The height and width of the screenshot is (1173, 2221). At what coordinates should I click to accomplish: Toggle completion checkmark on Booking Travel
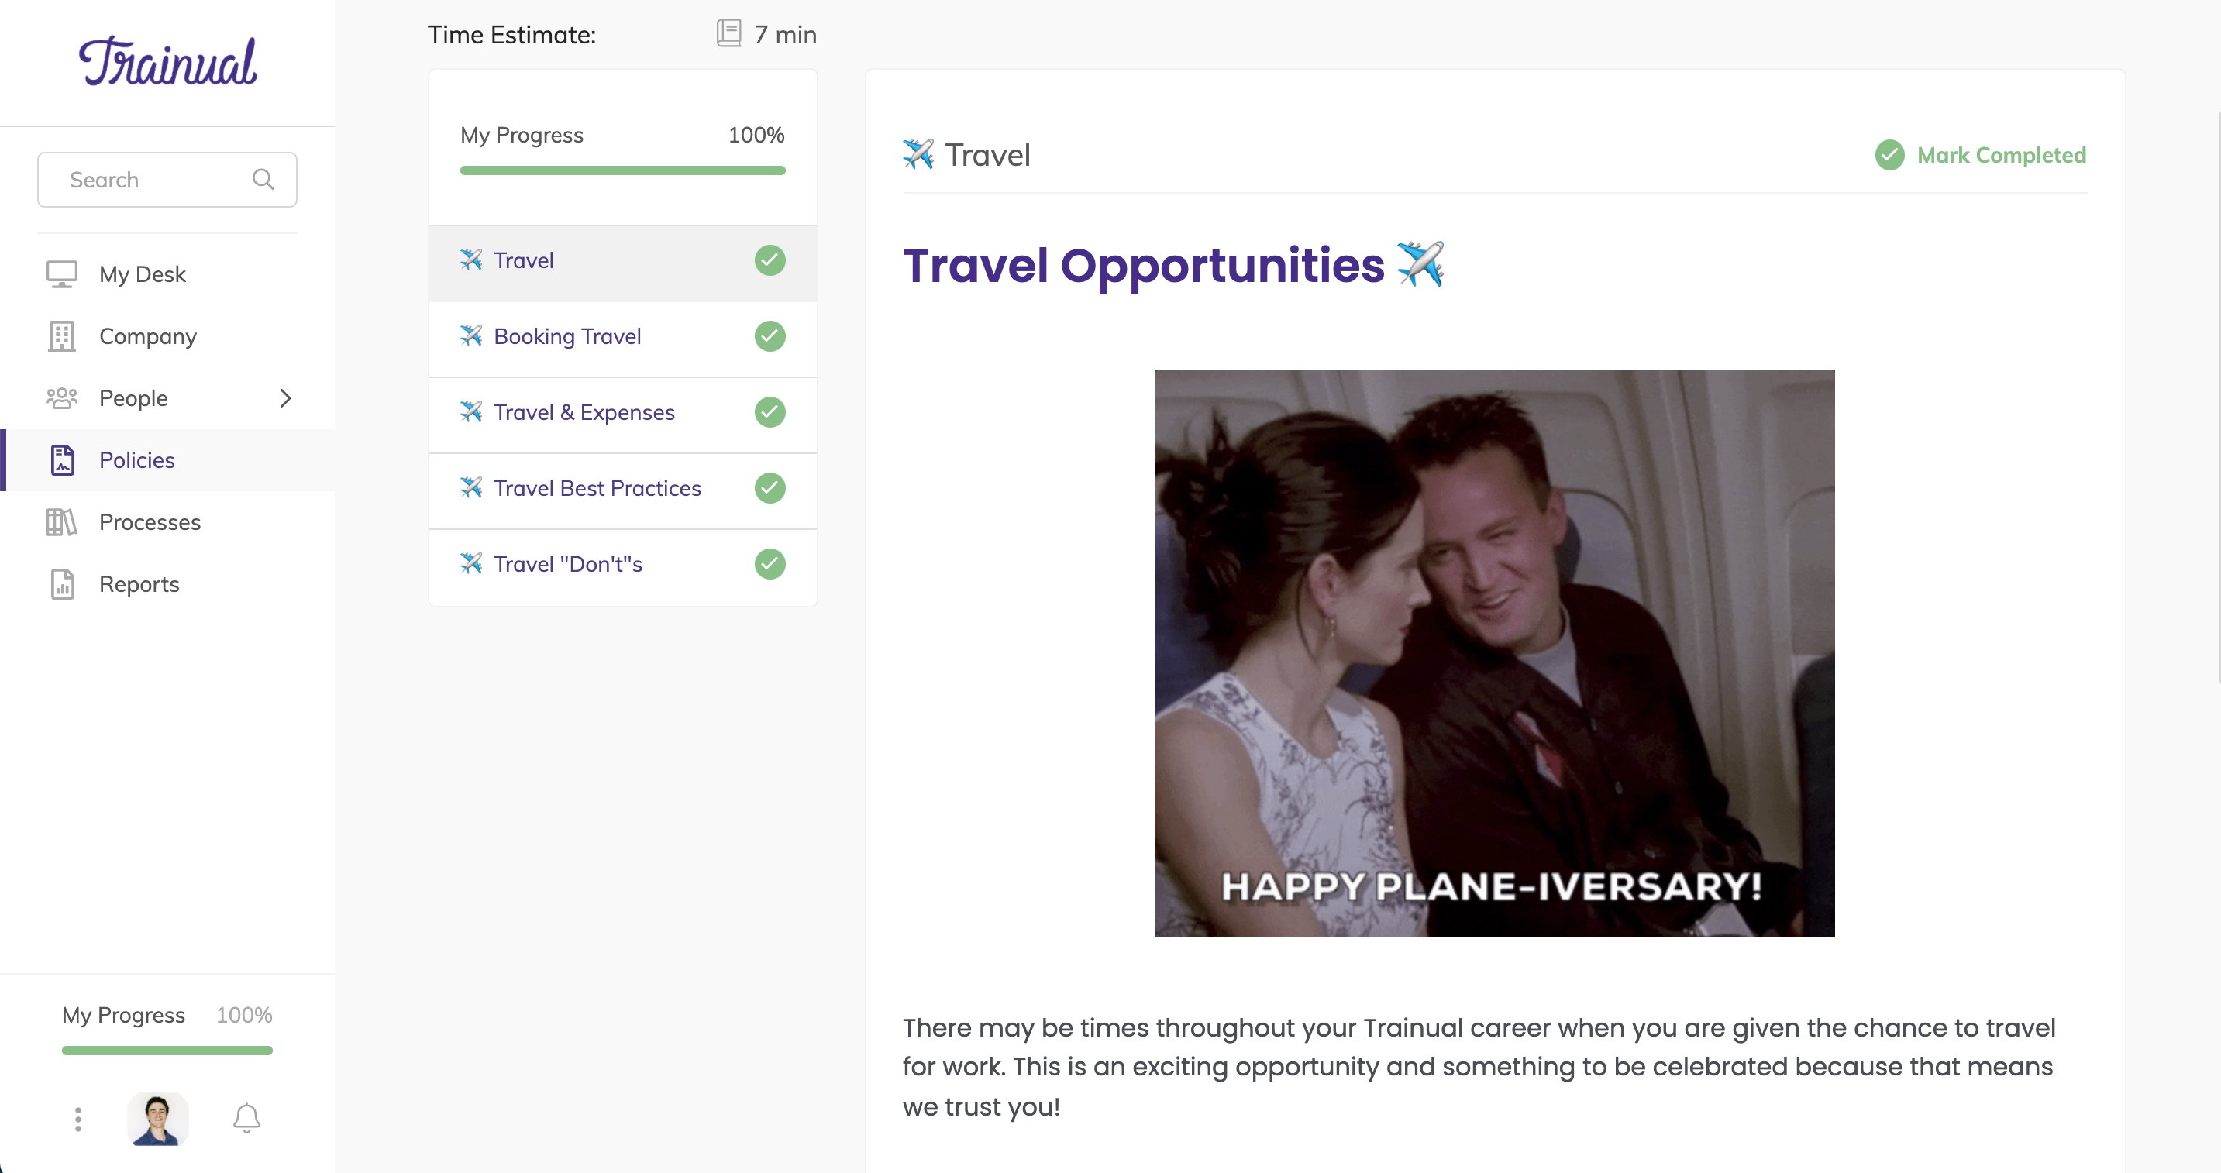(770, 336)
